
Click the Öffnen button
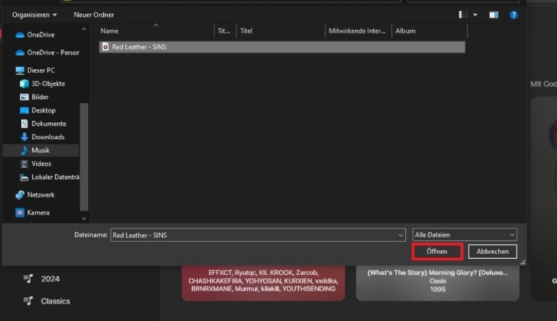(x=437, y=251)
